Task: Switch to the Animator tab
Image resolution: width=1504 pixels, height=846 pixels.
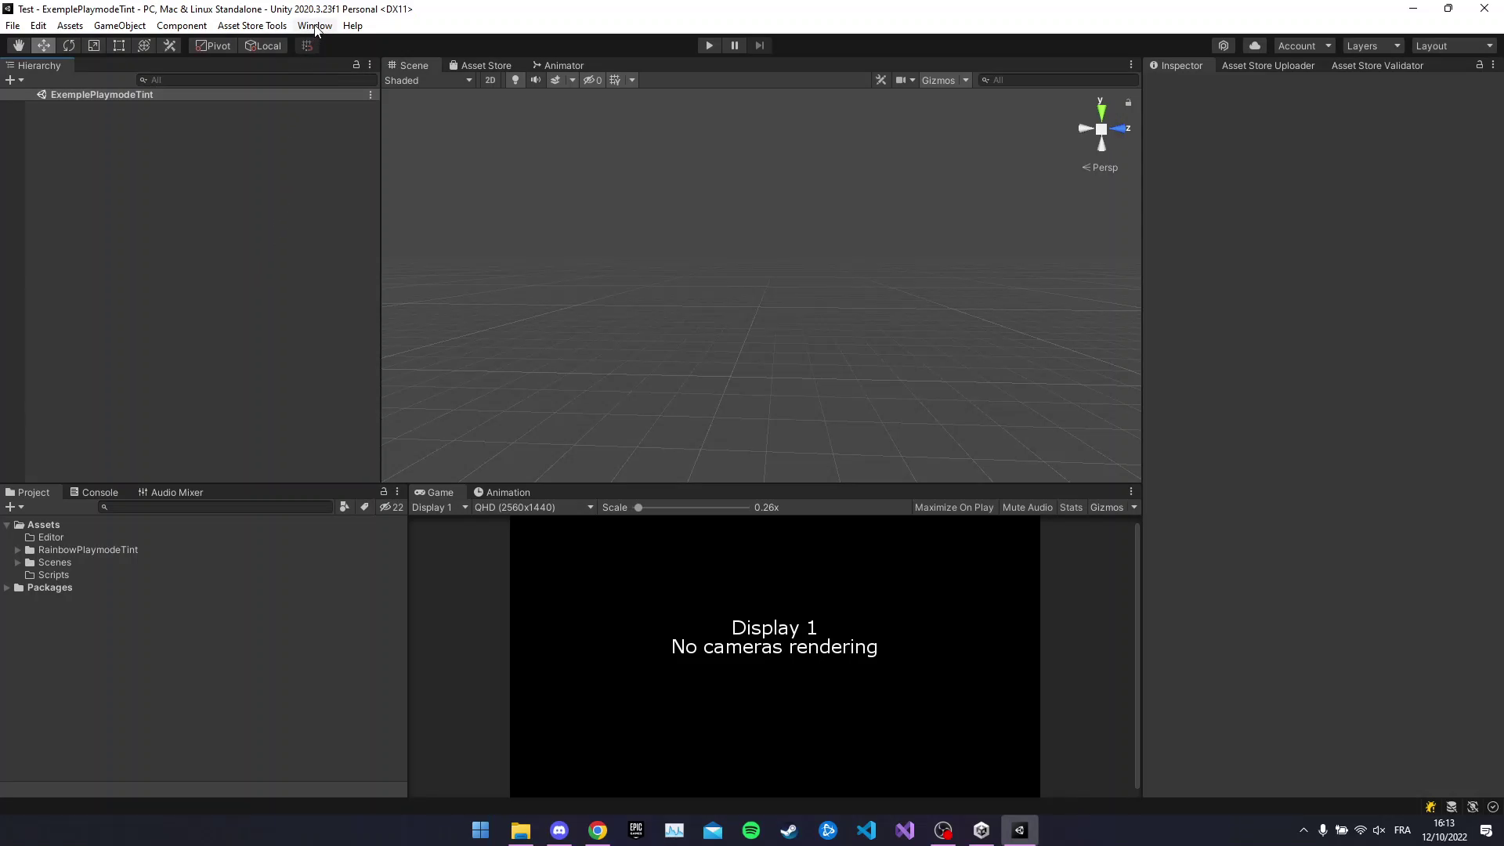Action: click(558, 65)
